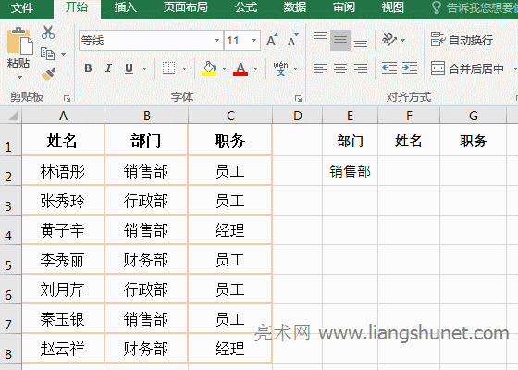Open fill color dropdown arrow
The height and width of the screenshot is (370, 518).
pos(224,68)
